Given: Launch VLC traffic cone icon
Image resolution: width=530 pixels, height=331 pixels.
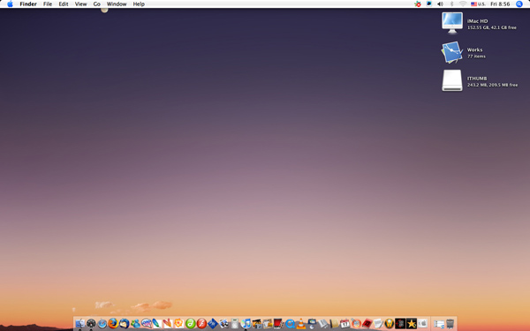Looking at the screenshot, I should coord(300,324).
